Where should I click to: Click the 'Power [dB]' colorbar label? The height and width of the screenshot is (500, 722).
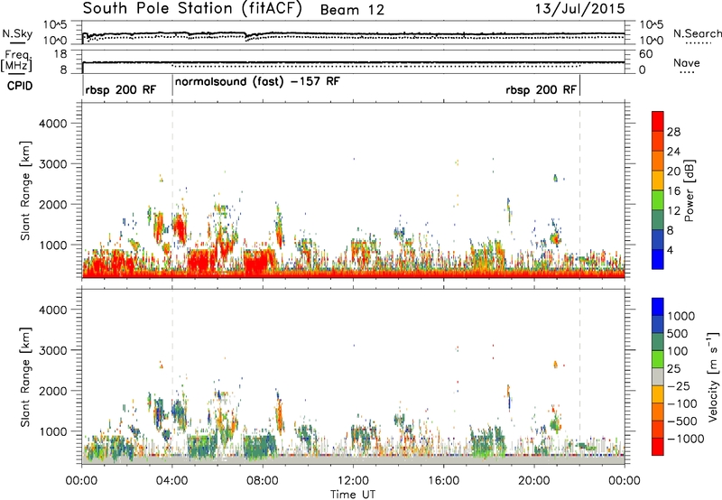690,190
